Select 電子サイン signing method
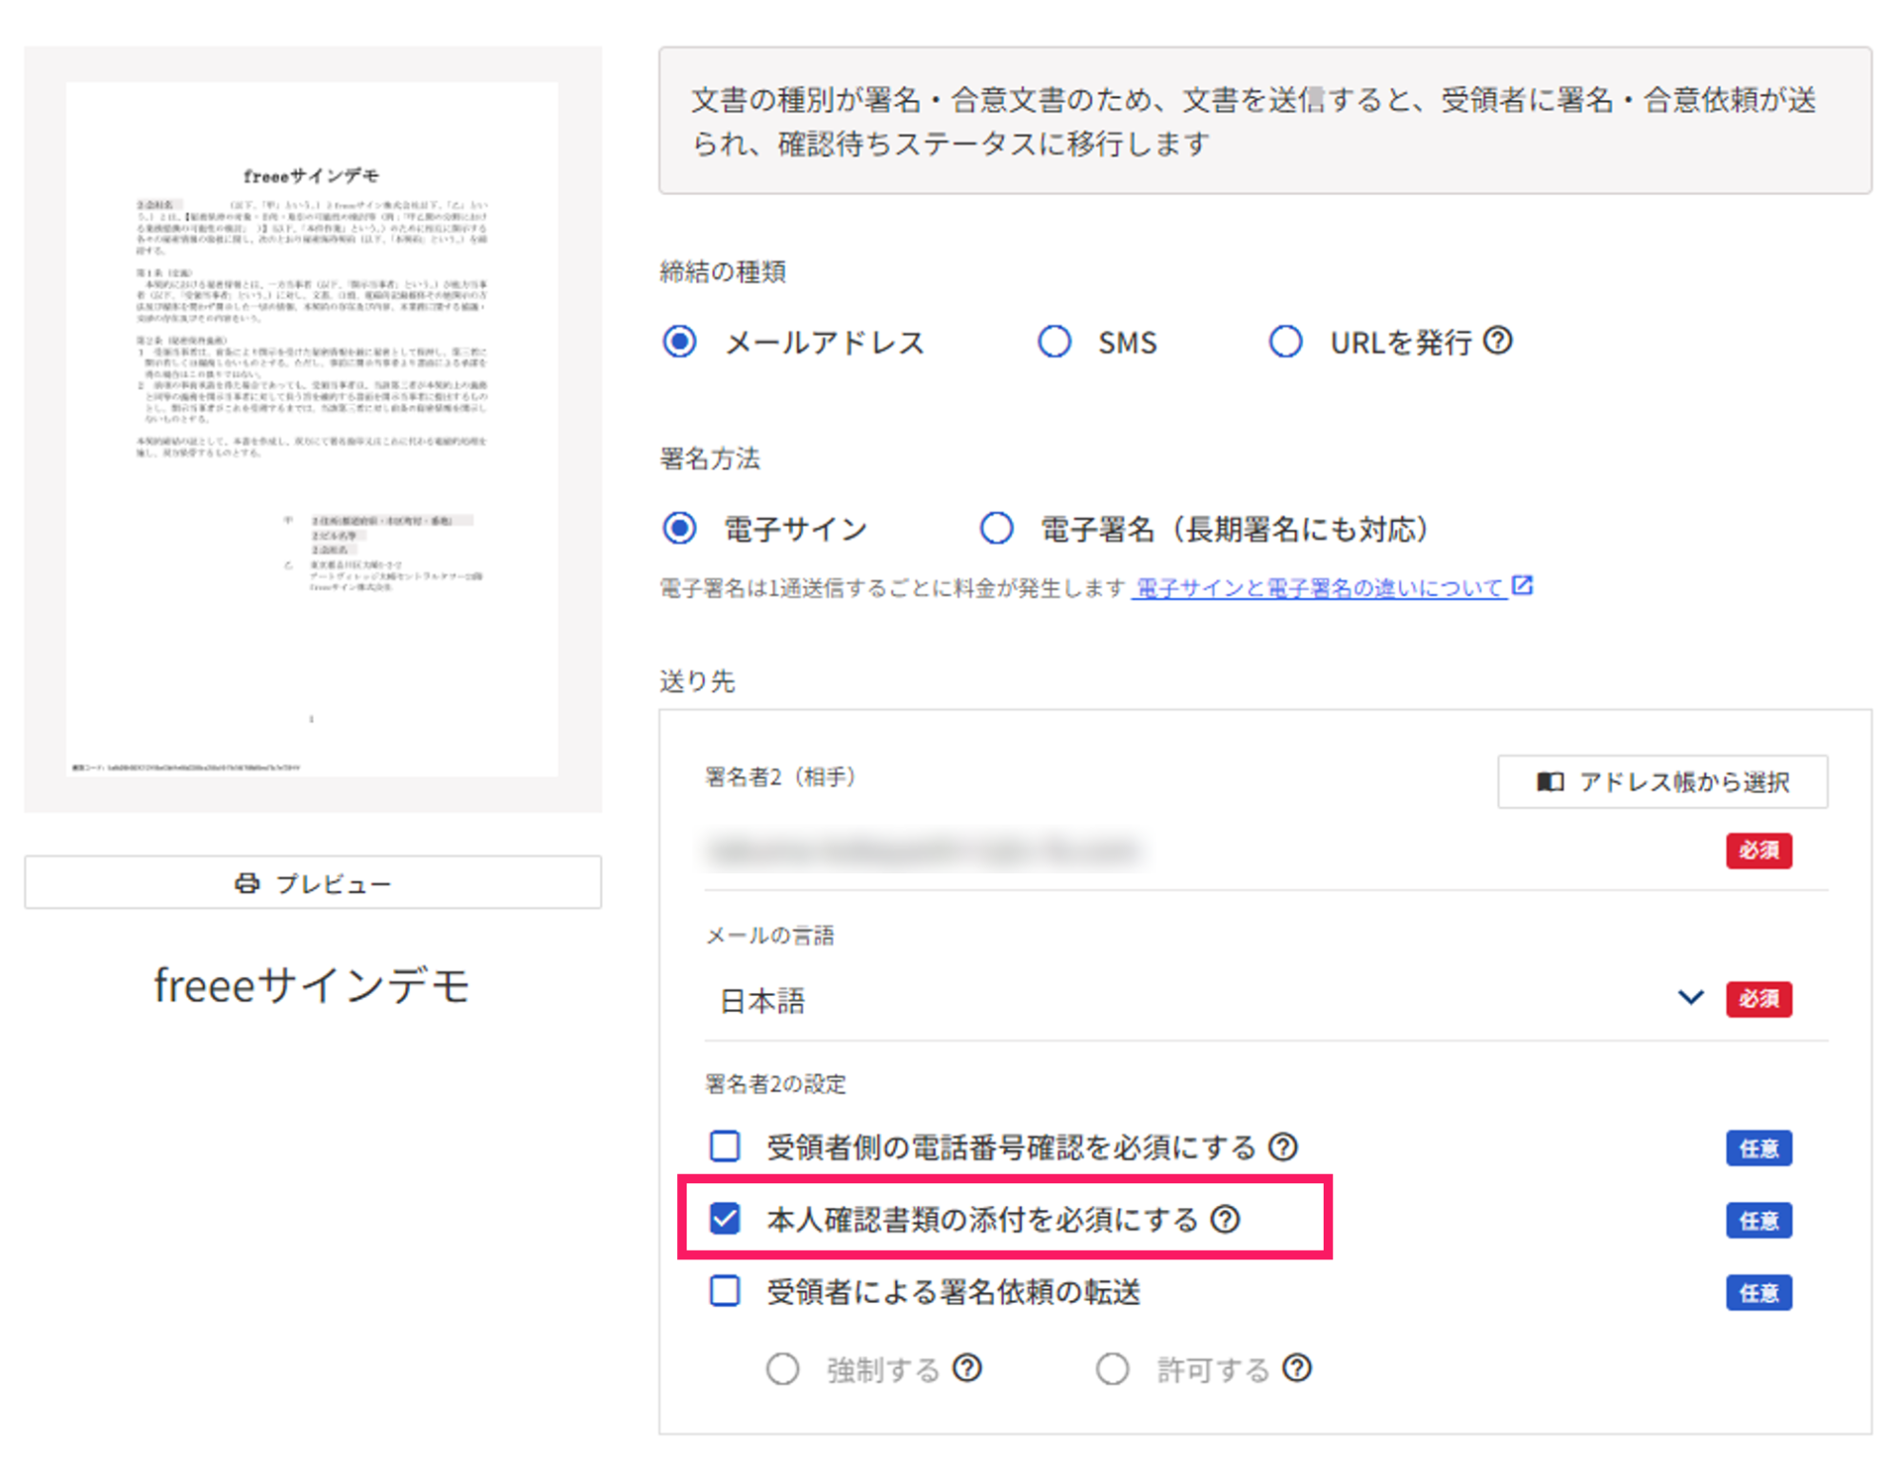Image resolution: width=1901 pixels, height=1480 pixels. click(x=679, y=527)
